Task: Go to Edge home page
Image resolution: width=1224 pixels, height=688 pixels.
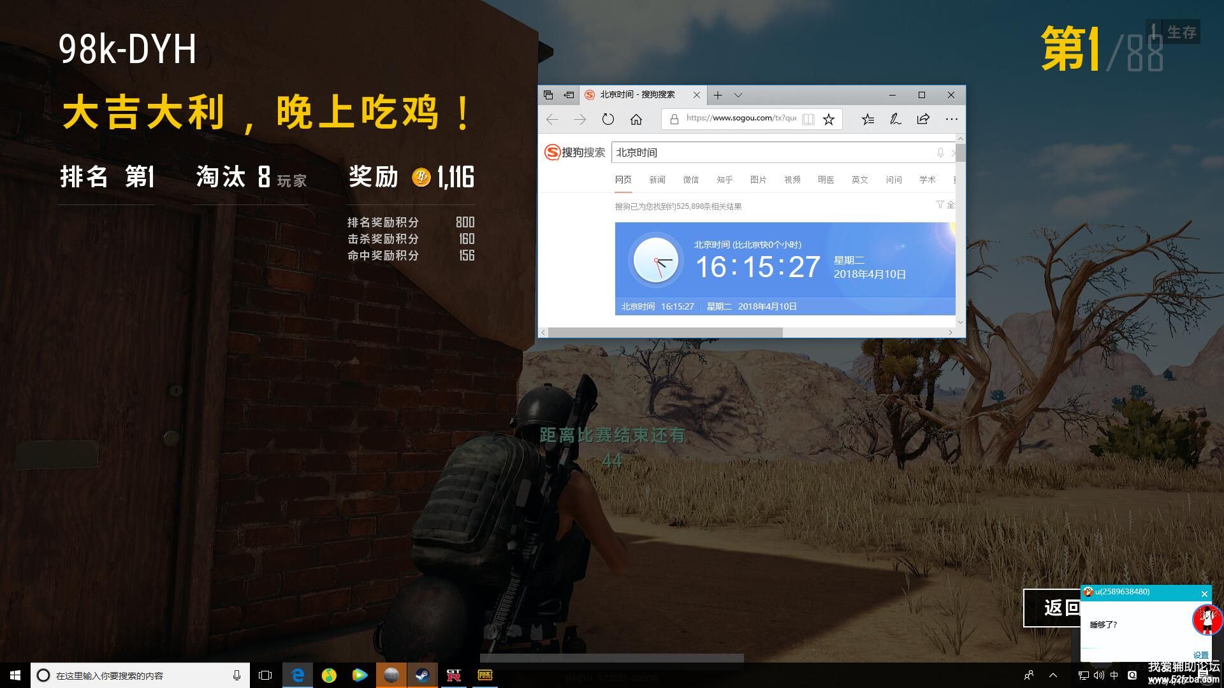Action: click(636, 119)
